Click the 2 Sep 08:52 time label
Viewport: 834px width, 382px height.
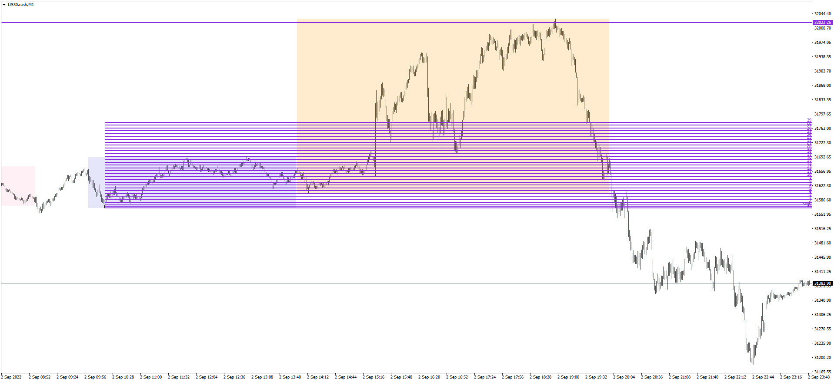pyautogui.click(x=40, y=377)
